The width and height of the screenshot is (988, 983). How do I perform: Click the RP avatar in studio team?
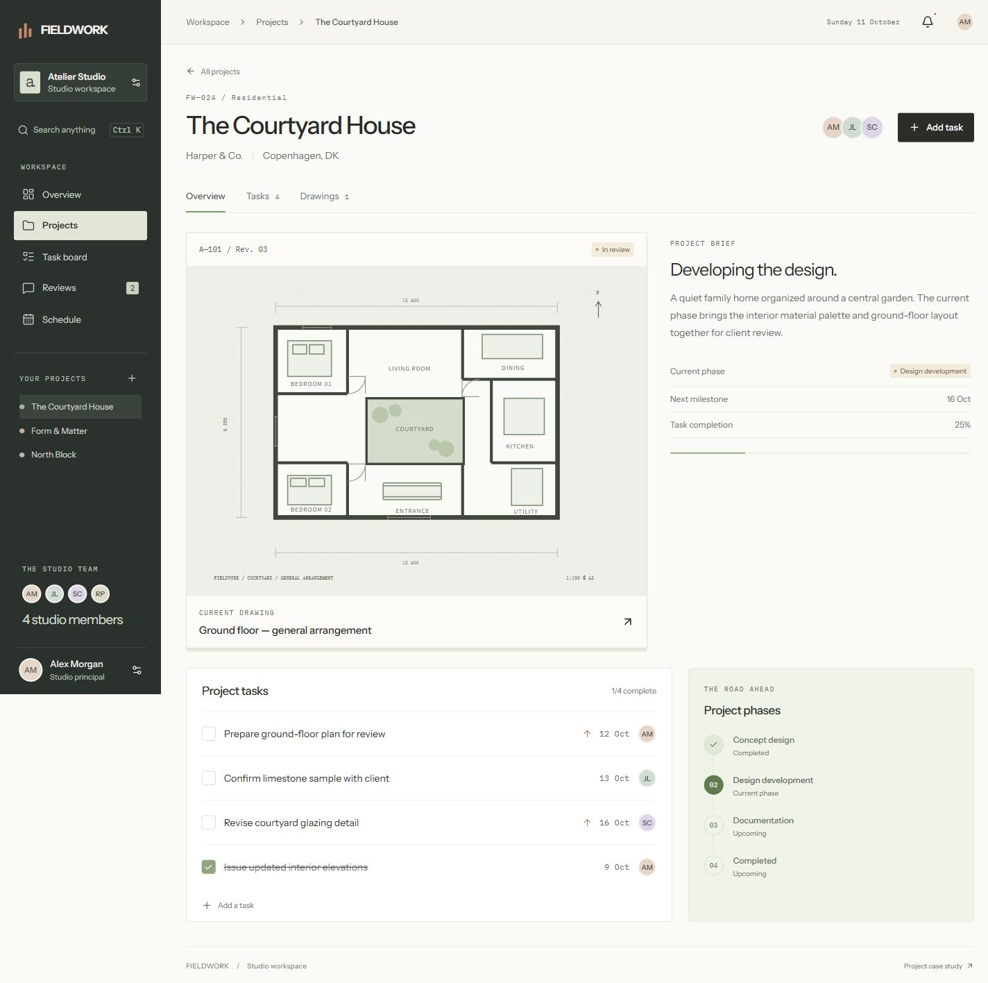[x=101, y=594]
